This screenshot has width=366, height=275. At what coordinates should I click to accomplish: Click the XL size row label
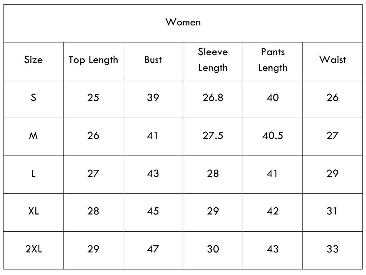point(33,211)
